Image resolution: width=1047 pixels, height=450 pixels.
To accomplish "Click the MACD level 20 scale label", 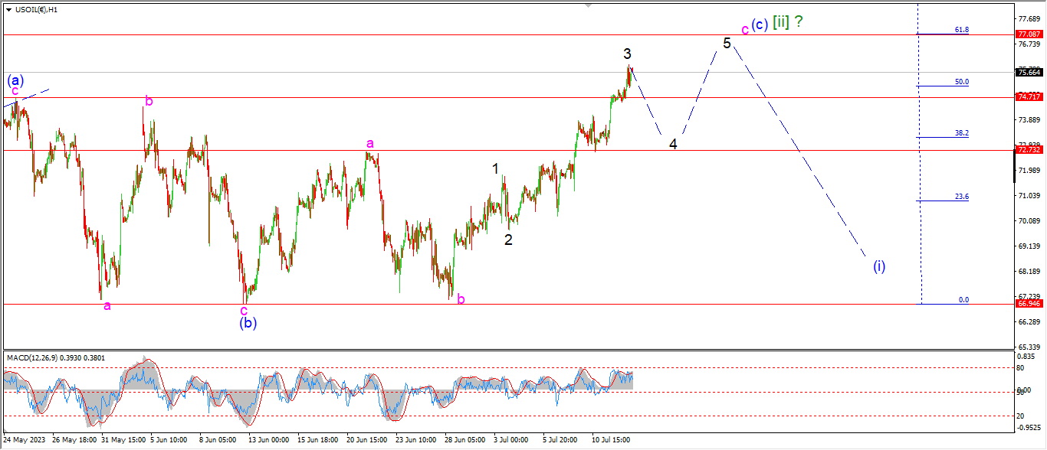I will pos(1021,416).
